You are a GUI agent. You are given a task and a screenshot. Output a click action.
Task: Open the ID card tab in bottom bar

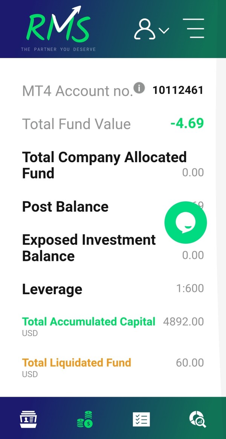(x=28, y=419)
